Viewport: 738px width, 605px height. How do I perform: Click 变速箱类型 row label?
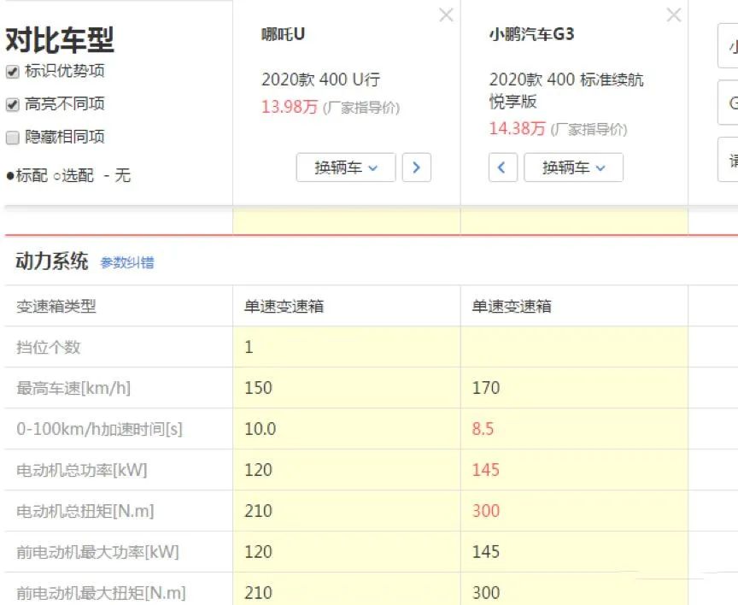point(56,306)
